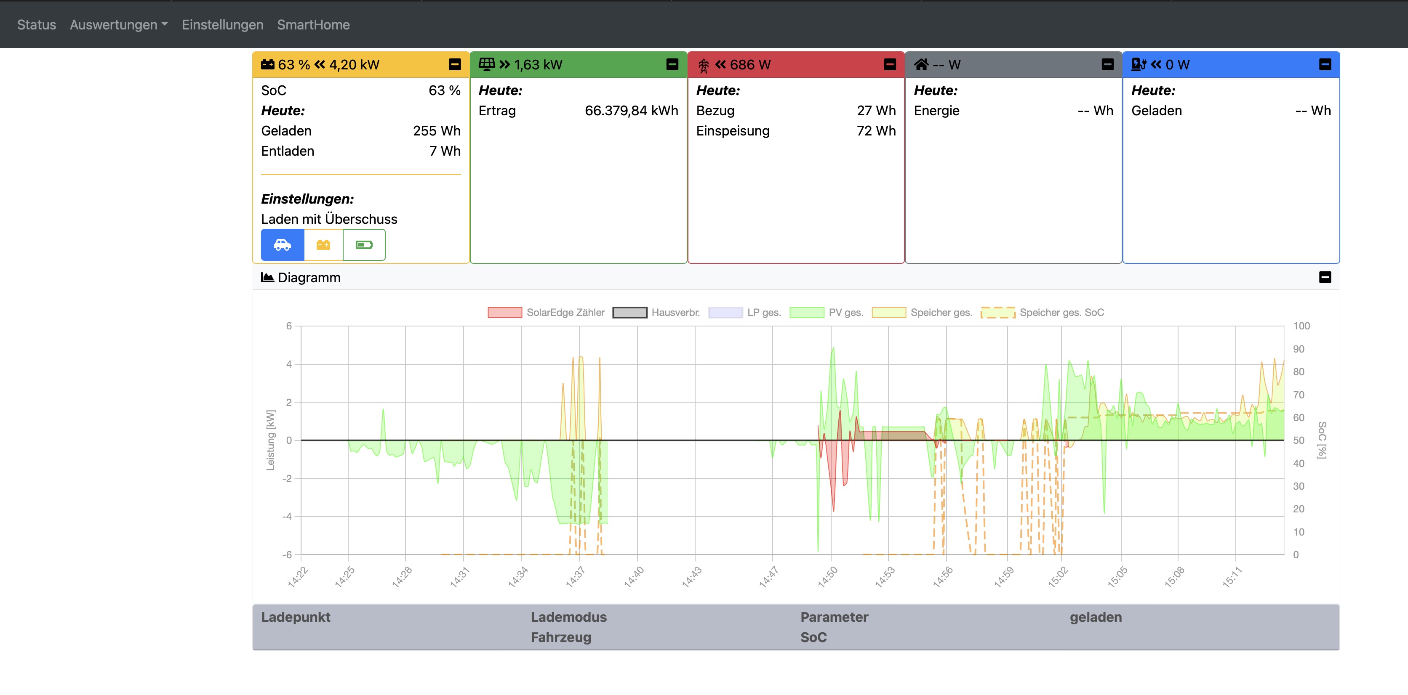Select the car priority button
This screenshot has height=695, width=1408.
(283, 244)
